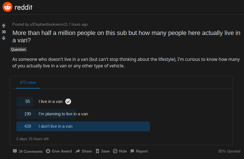Viewport: 244px width, 159px height.
Task: Click the Question flair tag
Action: 18,50
